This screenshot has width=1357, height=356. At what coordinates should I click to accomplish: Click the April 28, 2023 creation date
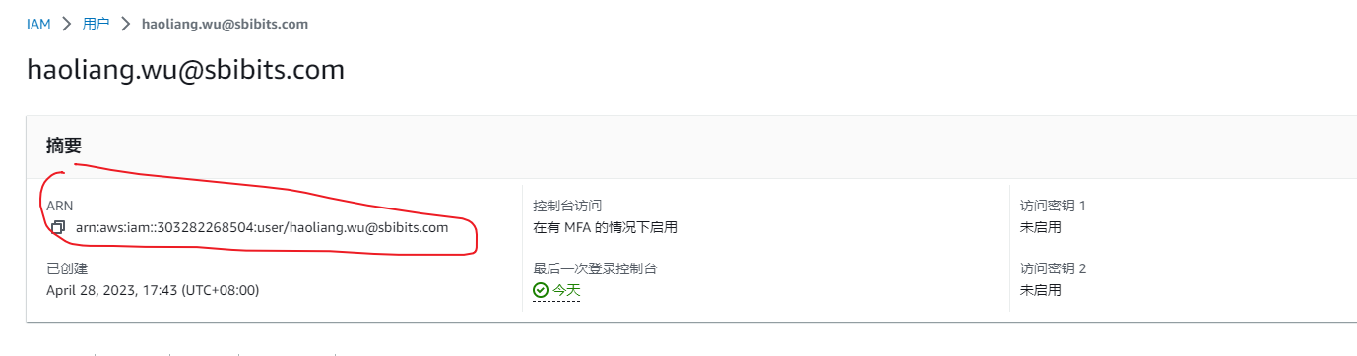(153, 290)
